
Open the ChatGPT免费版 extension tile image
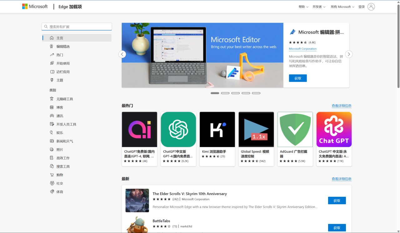139,129
